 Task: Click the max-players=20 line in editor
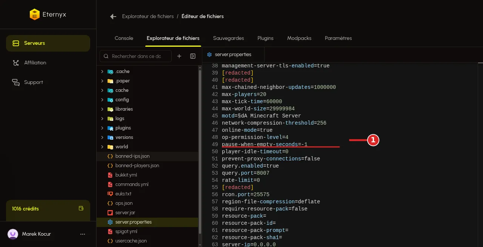[x=244, y=95]
